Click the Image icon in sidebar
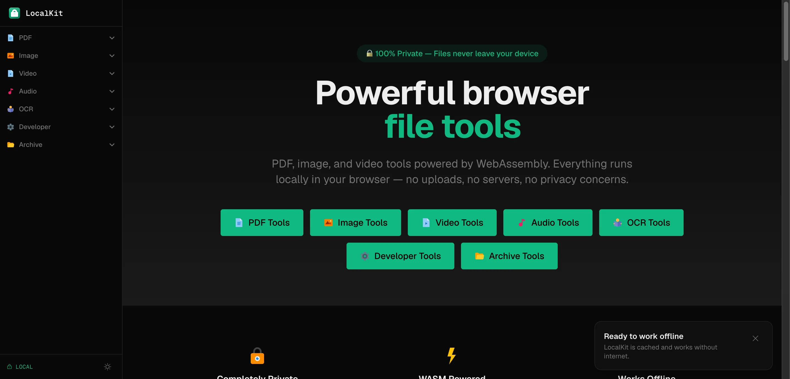Image resolution: width=790 pixels, height=379 pixels. pos(11,55)
